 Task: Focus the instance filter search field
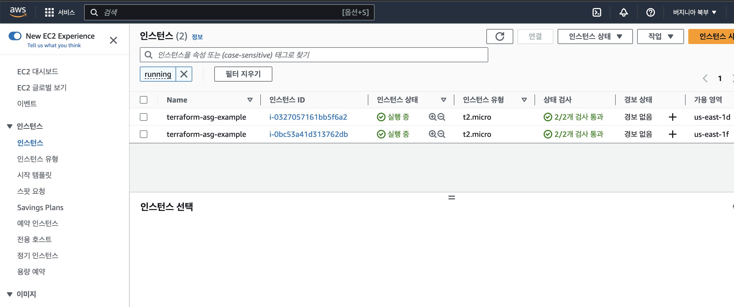tap(314, 55)
